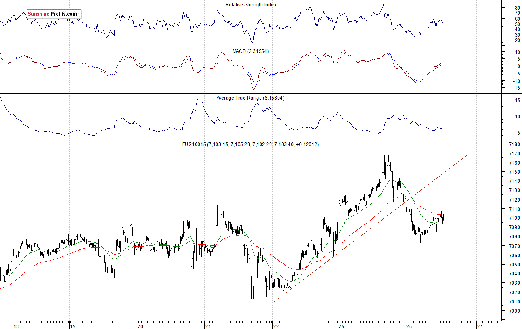Click the 7050 price axis label
The image size is (522, 329).
(x=515, y=265)
